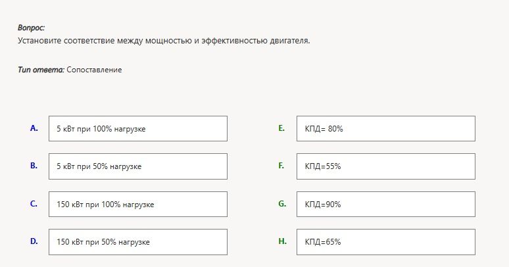Pick the 'КПД=55%' answer box
Viewport: 509px width, 267px height.
(x=386, y=166)
